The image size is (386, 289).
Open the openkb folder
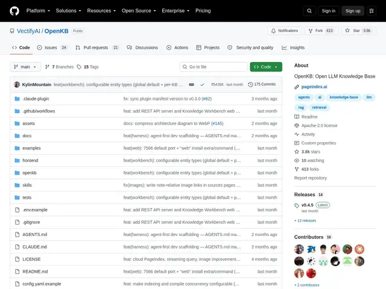pos(30,173)
